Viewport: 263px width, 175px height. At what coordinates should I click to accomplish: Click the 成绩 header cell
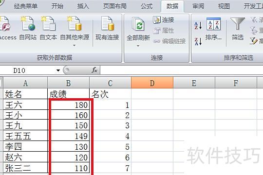coord(69,94)
